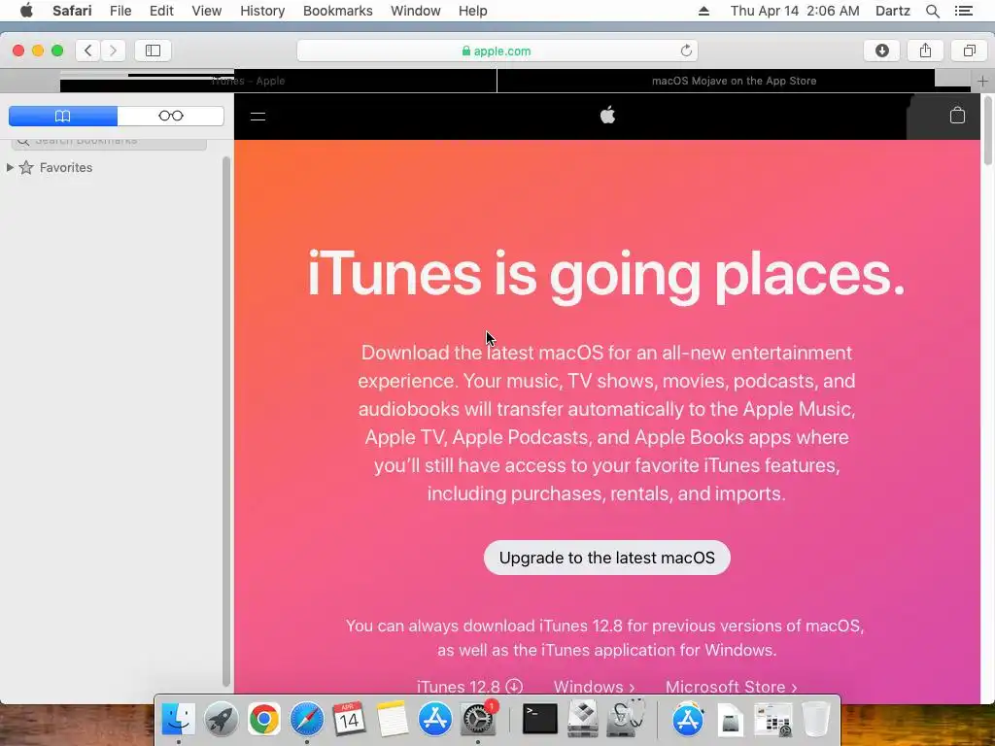This screenshot has height=746, width=995.
Task: Open Launchpad rocket in Dock
Action: tap(221, 719)
